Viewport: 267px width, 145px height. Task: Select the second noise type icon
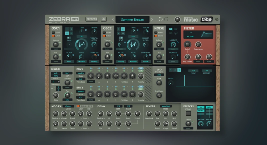[176, 29]
